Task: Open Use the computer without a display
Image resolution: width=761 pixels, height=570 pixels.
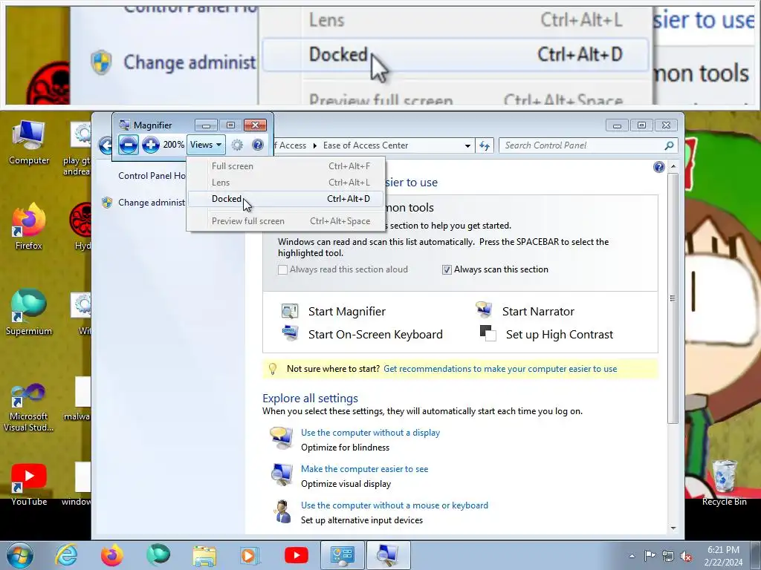Action: (x=370, y=433)
